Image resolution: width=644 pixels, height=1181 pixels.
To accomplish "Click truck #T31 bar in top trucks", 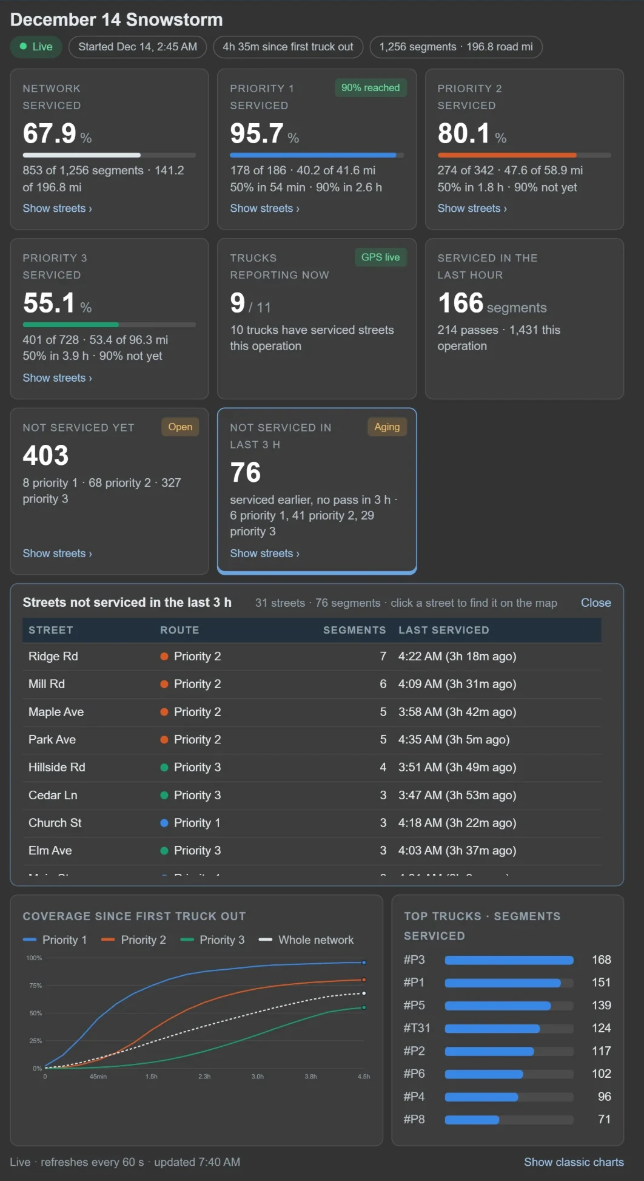I will [509, 1029].
